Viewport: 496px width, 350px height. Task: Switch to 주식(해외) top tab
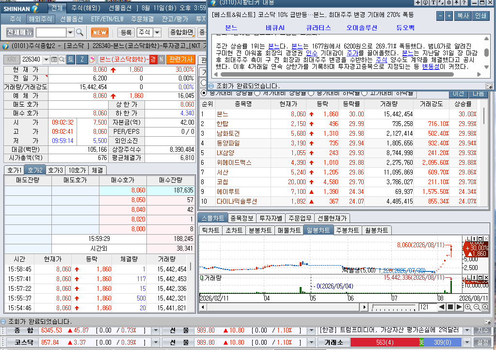tap(86, 8)
